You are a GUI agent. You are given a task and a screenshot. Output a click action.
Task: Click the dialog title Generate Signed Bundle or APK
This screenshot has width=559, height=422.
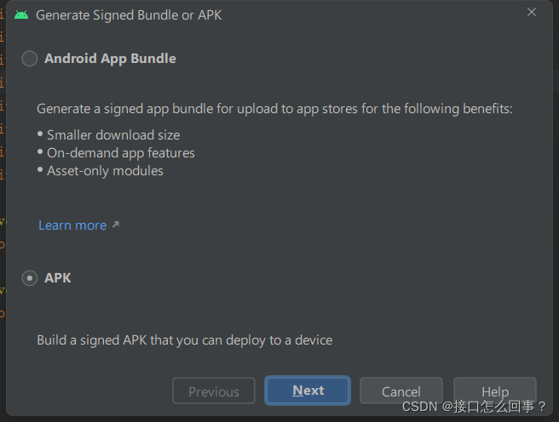pyautogui.click(x=129, y=15)
